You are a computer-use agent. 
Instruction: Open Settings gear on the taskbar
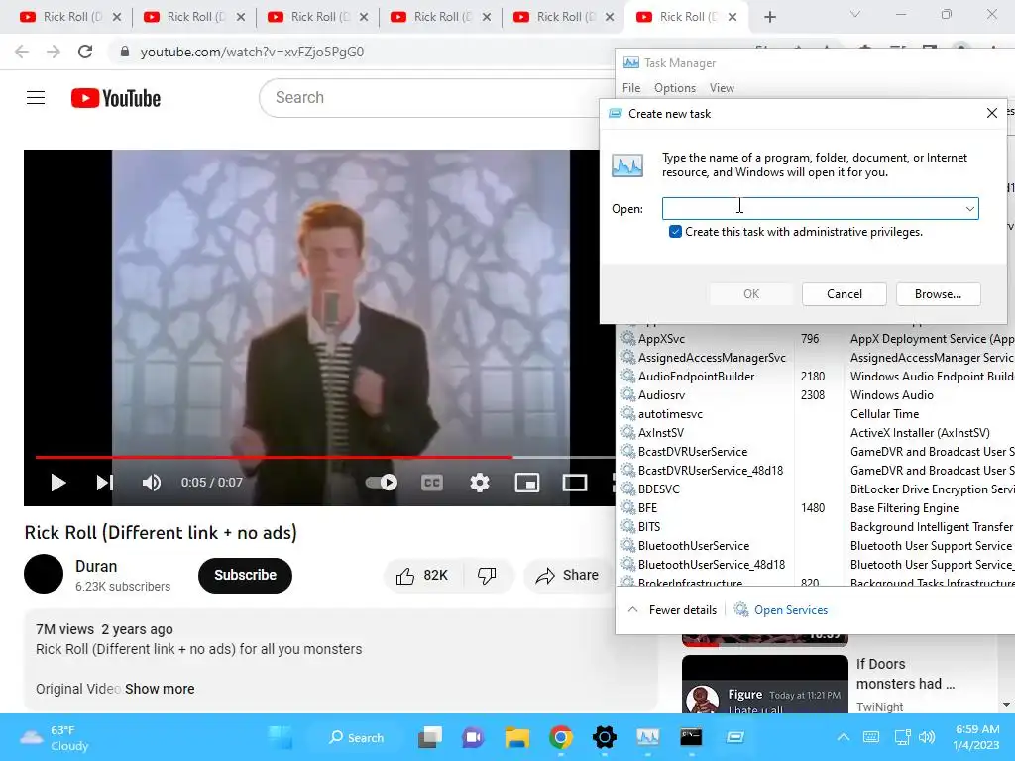point(604,737)
